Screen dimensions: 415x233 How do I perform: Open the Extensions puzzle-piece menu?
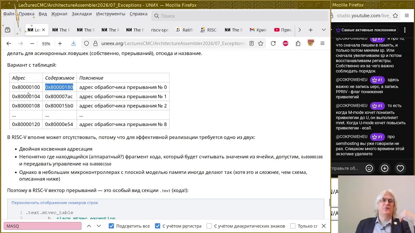coord(298,43)
